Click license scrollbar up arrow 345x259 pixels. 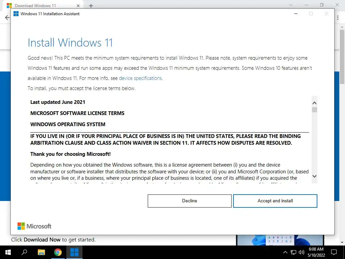click(314, 103)
